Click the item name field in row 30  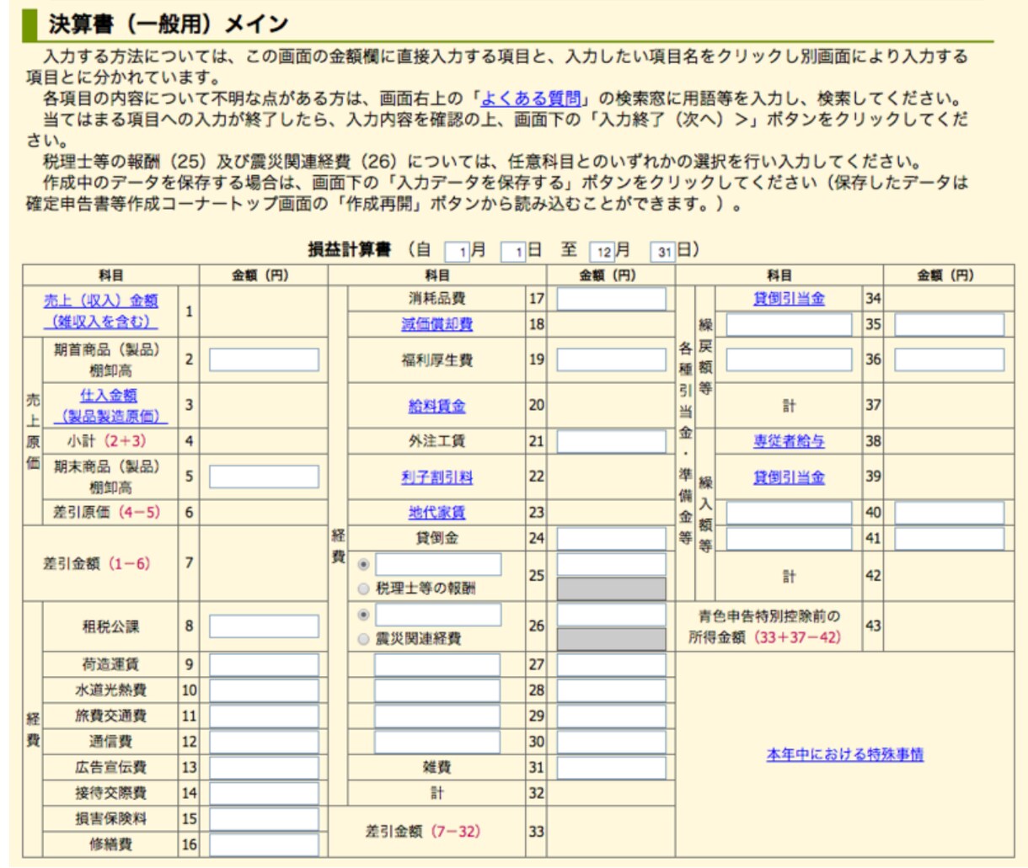(x=436, y=742)
